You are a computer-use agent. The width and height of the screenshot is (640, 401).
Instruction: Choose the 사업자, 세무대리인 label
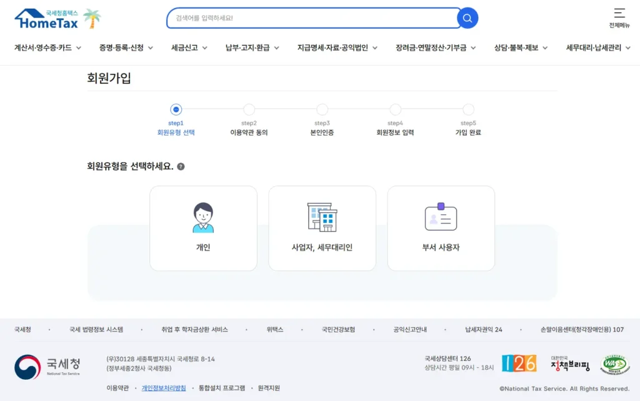click(322, 247)
